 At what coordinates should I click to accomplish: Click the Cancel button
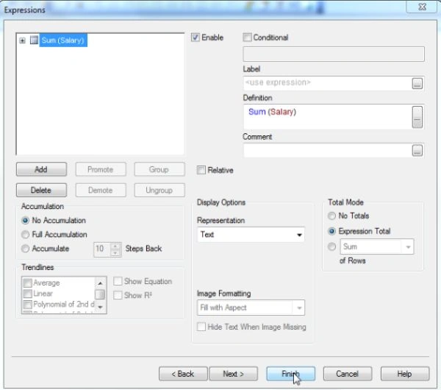(x=348, y=374)
